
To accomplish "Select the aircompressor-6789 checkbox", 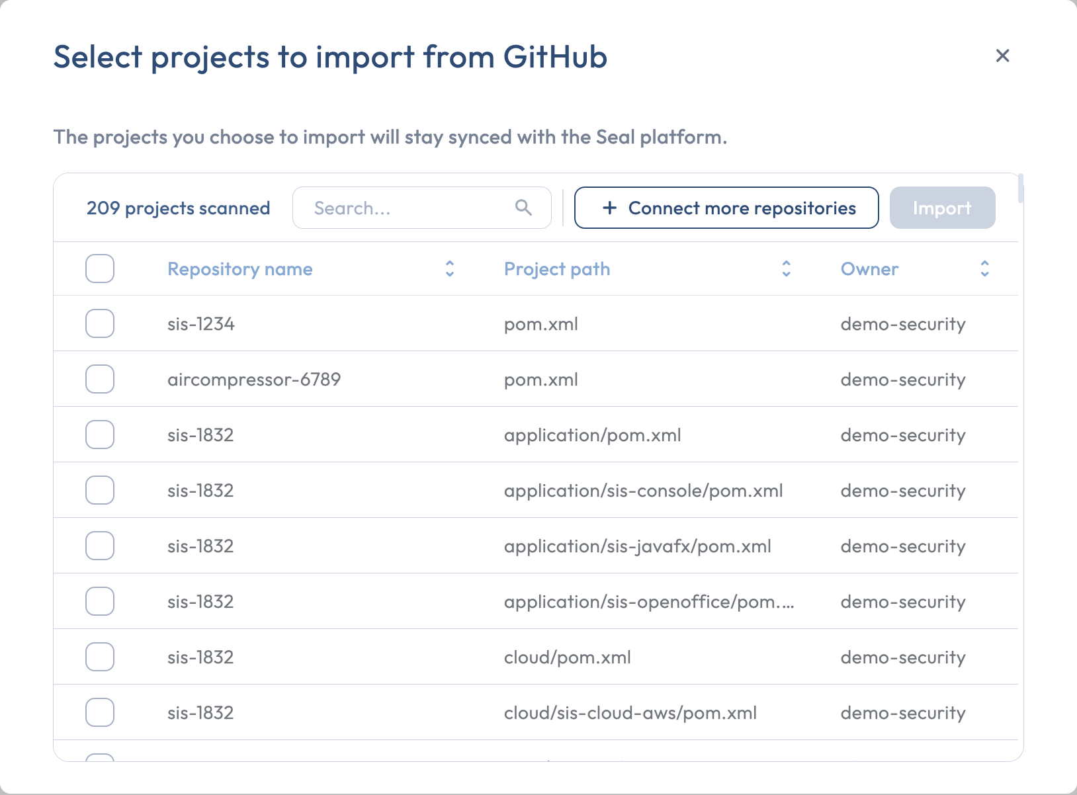I will [100, 379].
